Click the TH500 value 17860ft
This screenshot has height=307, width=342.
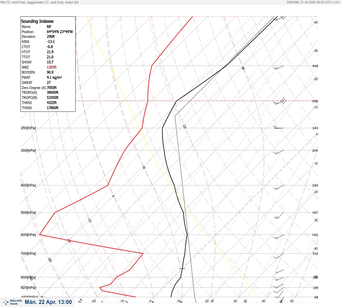point(53,108)
